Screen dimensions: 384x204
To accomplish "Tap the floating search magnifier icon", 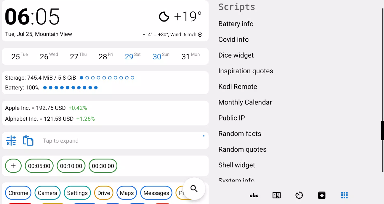I will pyautogui.click(x=194, y=188).
